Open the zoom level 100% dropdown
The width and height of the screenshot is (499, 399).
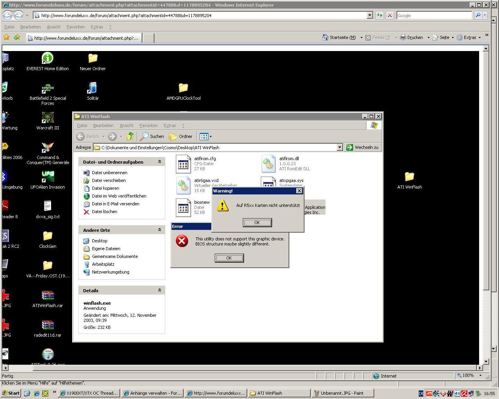click(480, 376)
